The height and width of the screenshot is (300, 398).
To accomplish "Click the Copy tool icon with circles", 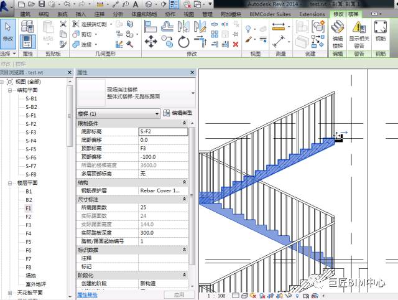I will pyautogui.click(x=167, y=42).
